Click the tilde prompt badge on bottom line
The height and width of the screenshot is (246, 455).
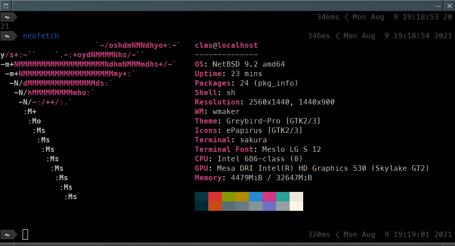point(8,235)
